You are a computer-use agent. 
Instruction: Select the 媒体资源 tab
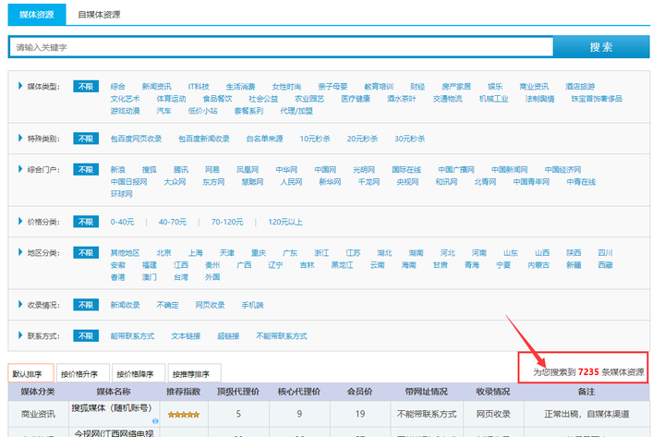[37, 15]
